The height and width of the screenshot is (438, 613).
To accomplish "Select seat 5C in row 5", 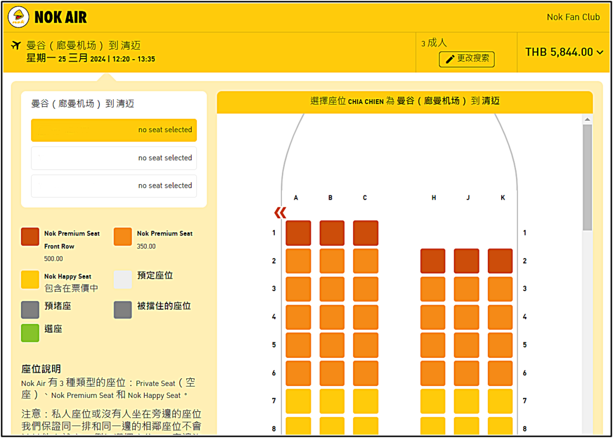I will point(366,345).
